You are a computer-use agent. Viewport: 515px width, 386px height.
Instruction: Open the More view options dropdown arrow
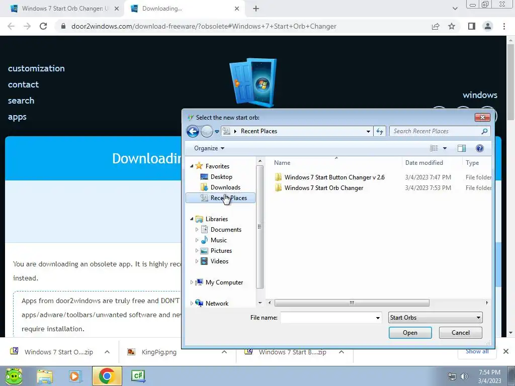(445, 148)
